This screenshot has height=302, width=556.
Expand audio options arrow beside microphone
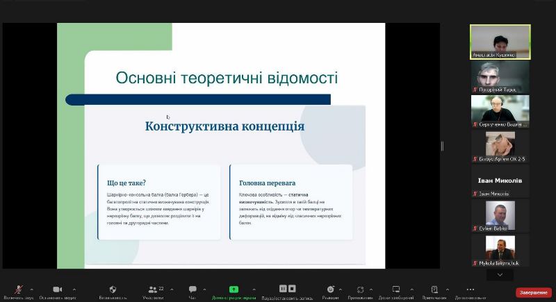pos(32,290)
